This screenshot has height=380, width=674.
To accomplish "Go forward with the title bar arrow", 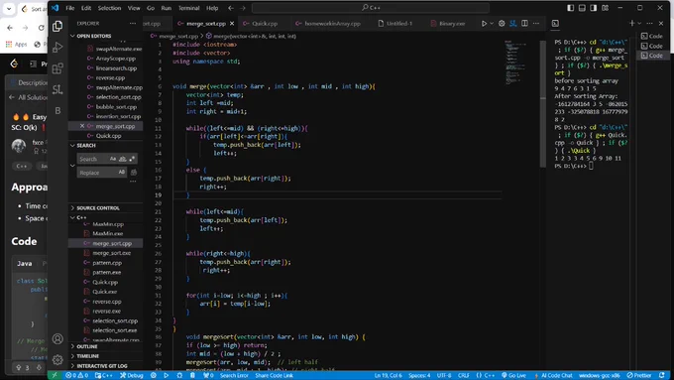I will coord(243,8).
